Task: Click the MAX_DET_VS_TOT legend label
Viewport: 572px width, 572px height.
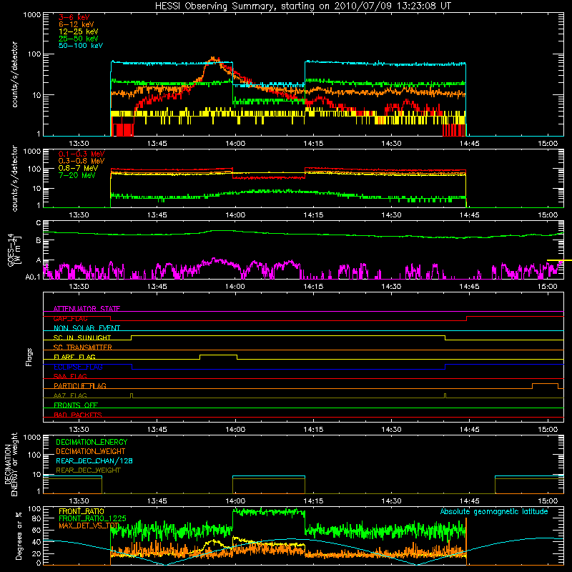Action: 89,526
